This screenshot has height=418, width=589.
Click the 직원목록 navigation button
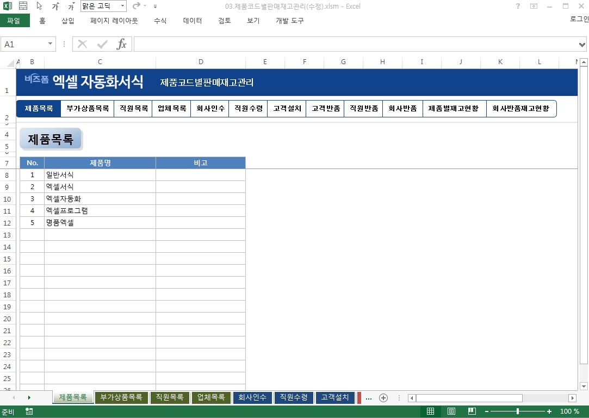click(x=134, y=109)
